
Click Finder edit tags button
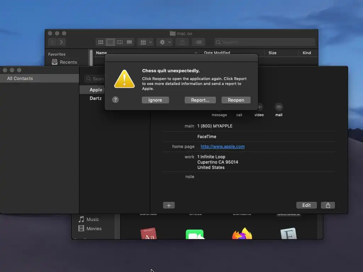[199, 42]
